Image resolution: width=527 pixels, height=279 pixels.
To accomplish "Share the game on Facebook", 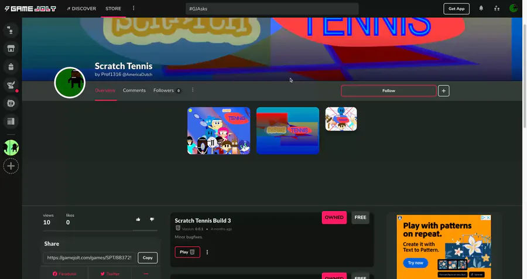I will point(64,274).
